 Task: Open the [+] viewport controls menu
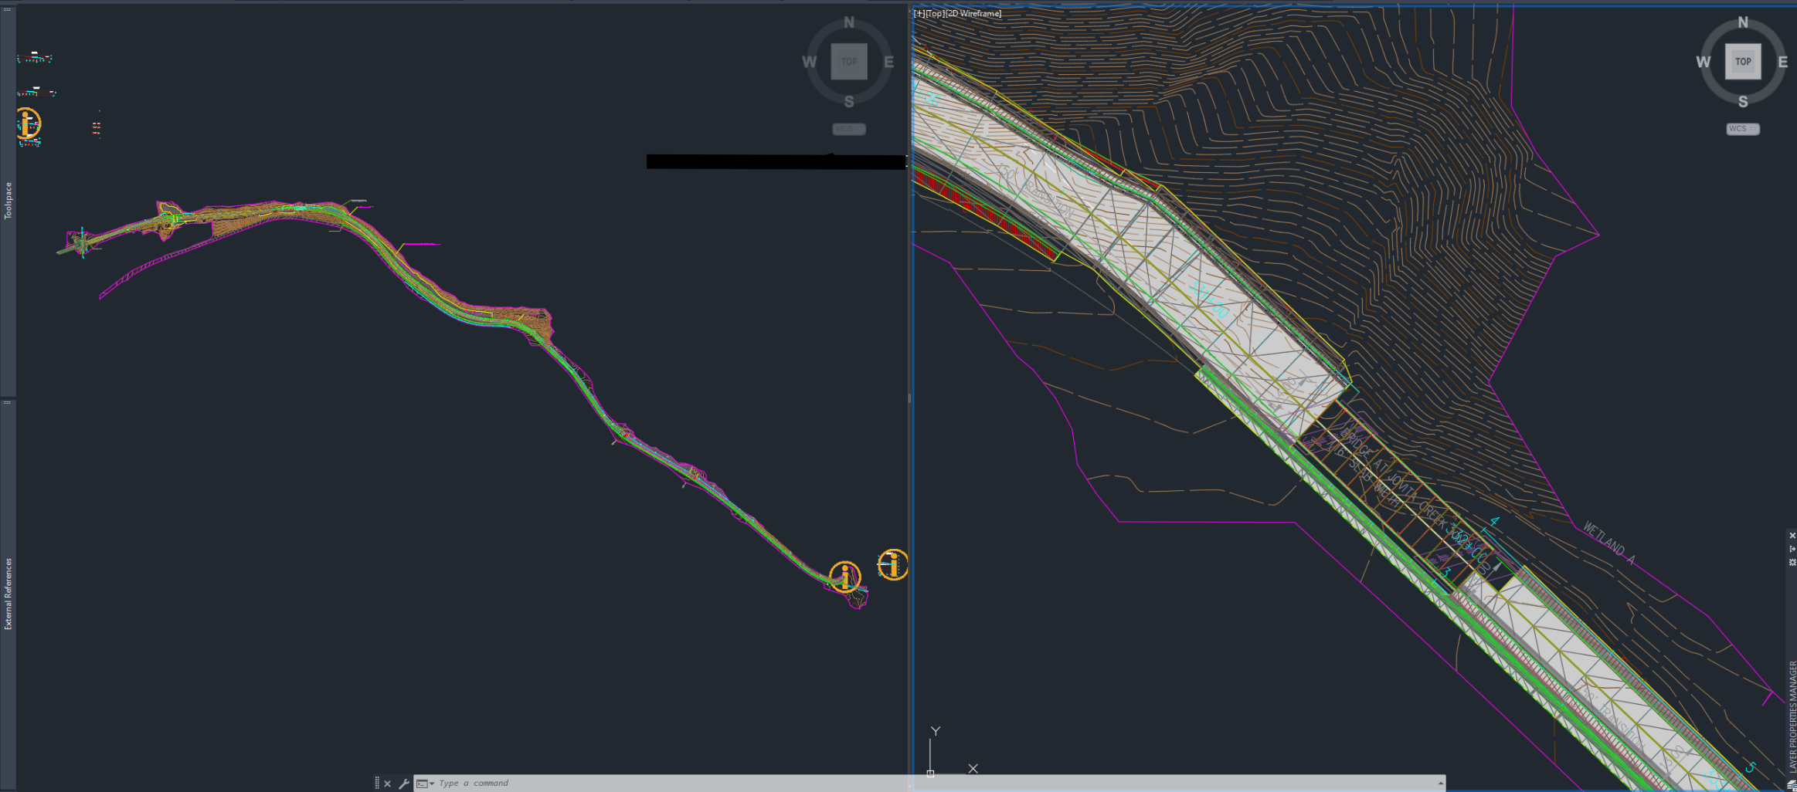(x=919, y=14)
